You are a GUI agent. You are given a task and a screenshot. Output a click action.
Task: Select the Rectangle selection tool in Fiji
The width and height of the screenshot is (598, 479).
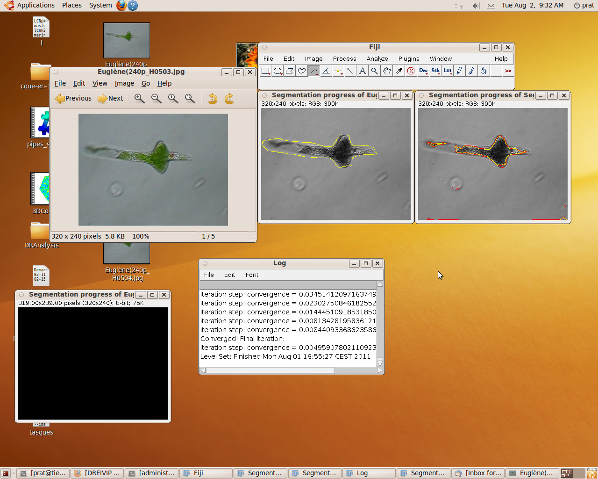click(x=265, y=71)
